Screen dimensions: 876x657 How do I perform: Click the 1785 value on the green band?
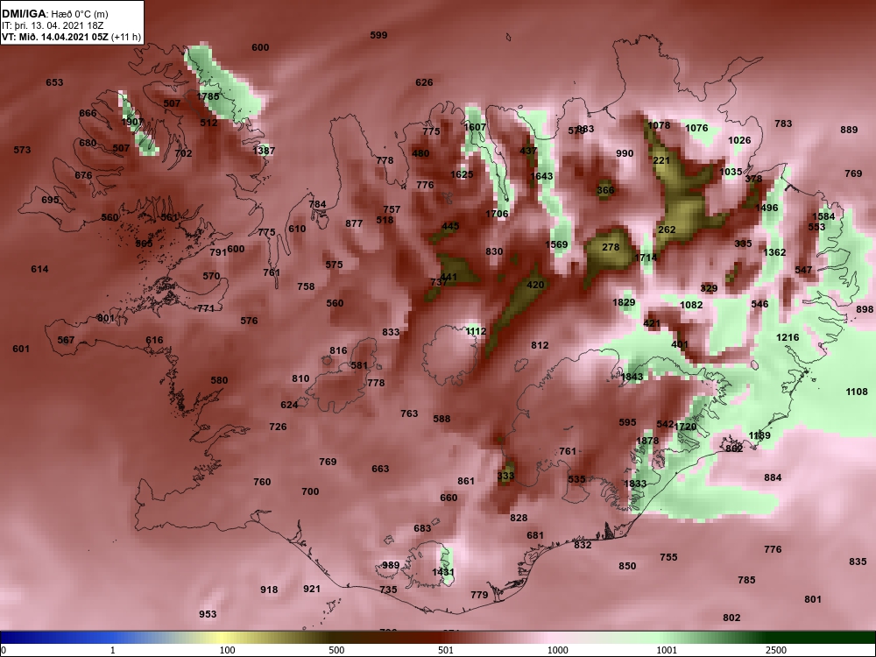(x=208, y=96)
